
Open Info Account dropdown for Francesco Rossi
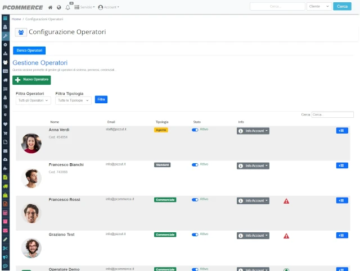pyautogui.click(x=253, y=201)
